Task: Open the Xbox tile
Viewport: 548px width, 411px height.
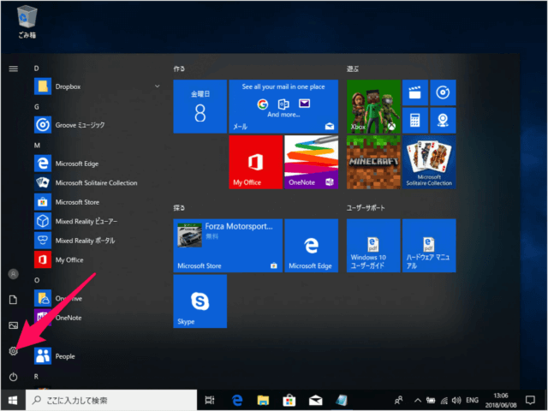Action: (373, 106)
